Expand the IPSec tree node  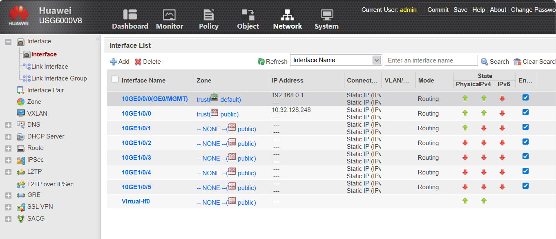[x=8, y=160]
